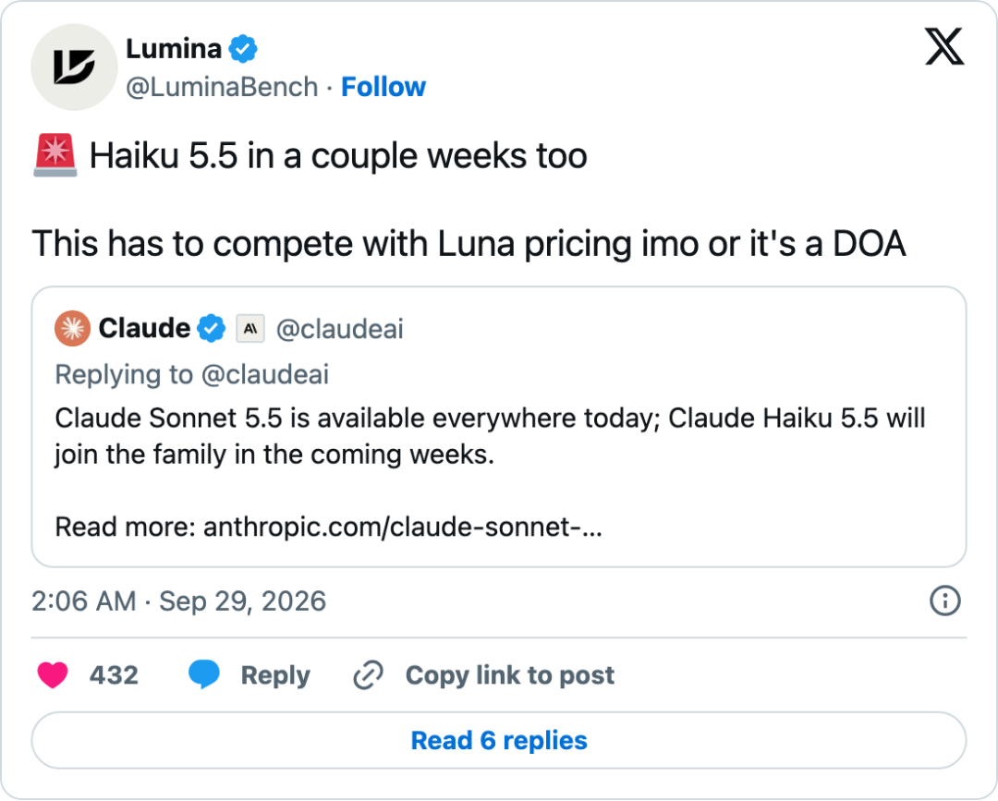Follow the LuminaBench account

click(383, 87)
